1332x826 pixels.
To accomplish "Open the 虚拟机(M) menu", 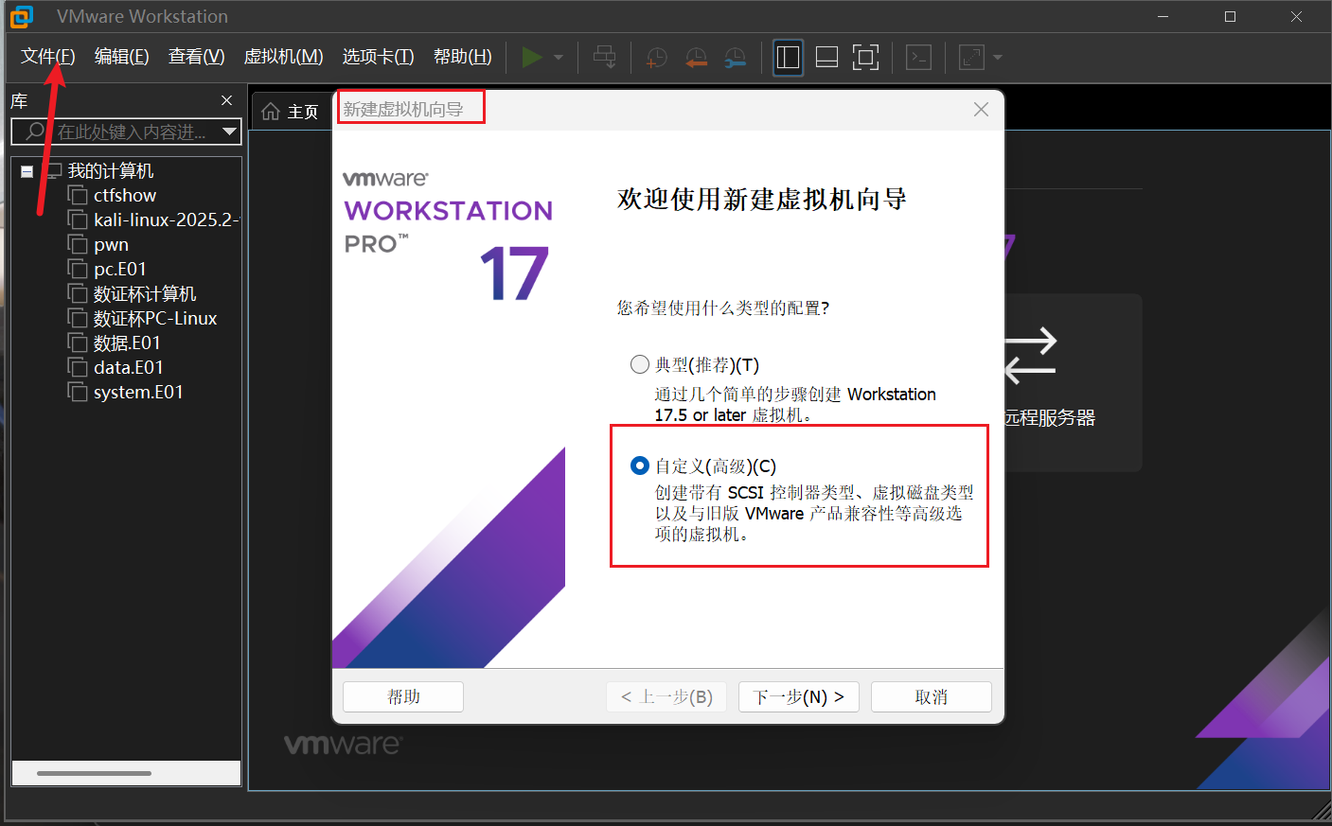I will tap(283, 57).
